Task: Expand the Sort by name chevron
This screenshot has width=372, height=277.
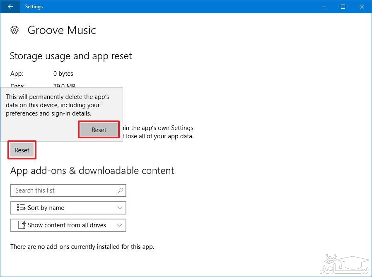Action: pos(120,208)
